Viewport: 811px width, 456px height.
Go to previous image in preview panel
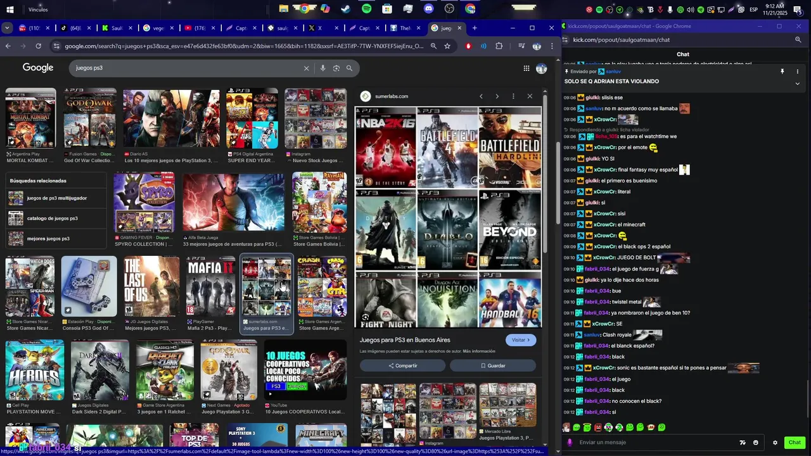pyautogui.click(x=481, y=96)
